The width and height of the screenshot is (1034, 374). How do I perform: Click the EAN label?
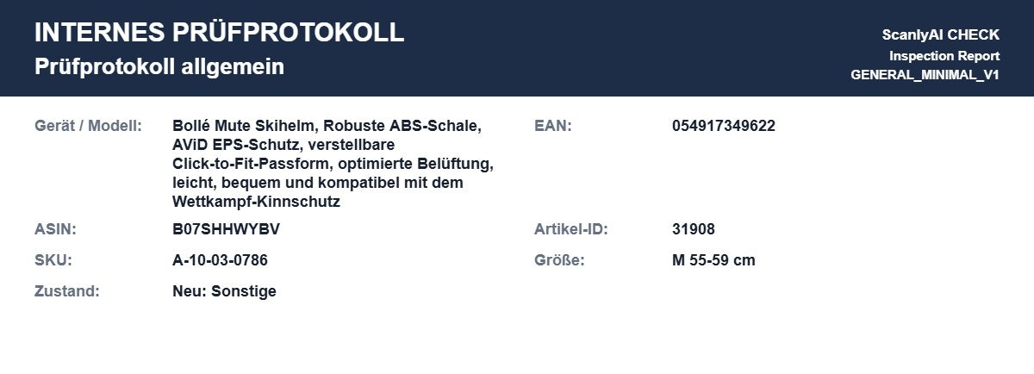click(553, 126)
